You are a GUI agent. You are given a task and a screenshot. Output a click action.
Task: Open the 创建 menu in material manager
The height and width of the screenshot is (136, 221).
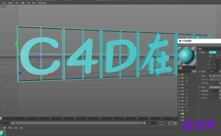[x=5, y=128]
